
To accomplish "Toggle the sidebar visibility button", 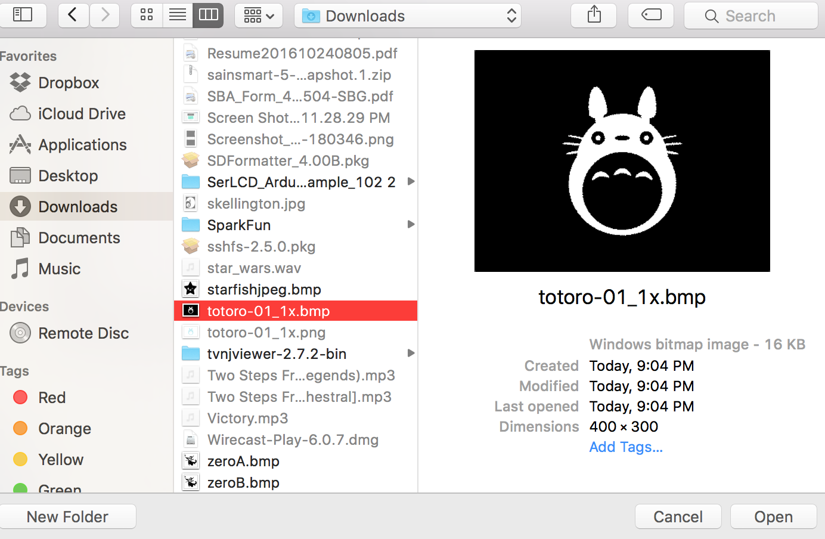I will point(23,15).
